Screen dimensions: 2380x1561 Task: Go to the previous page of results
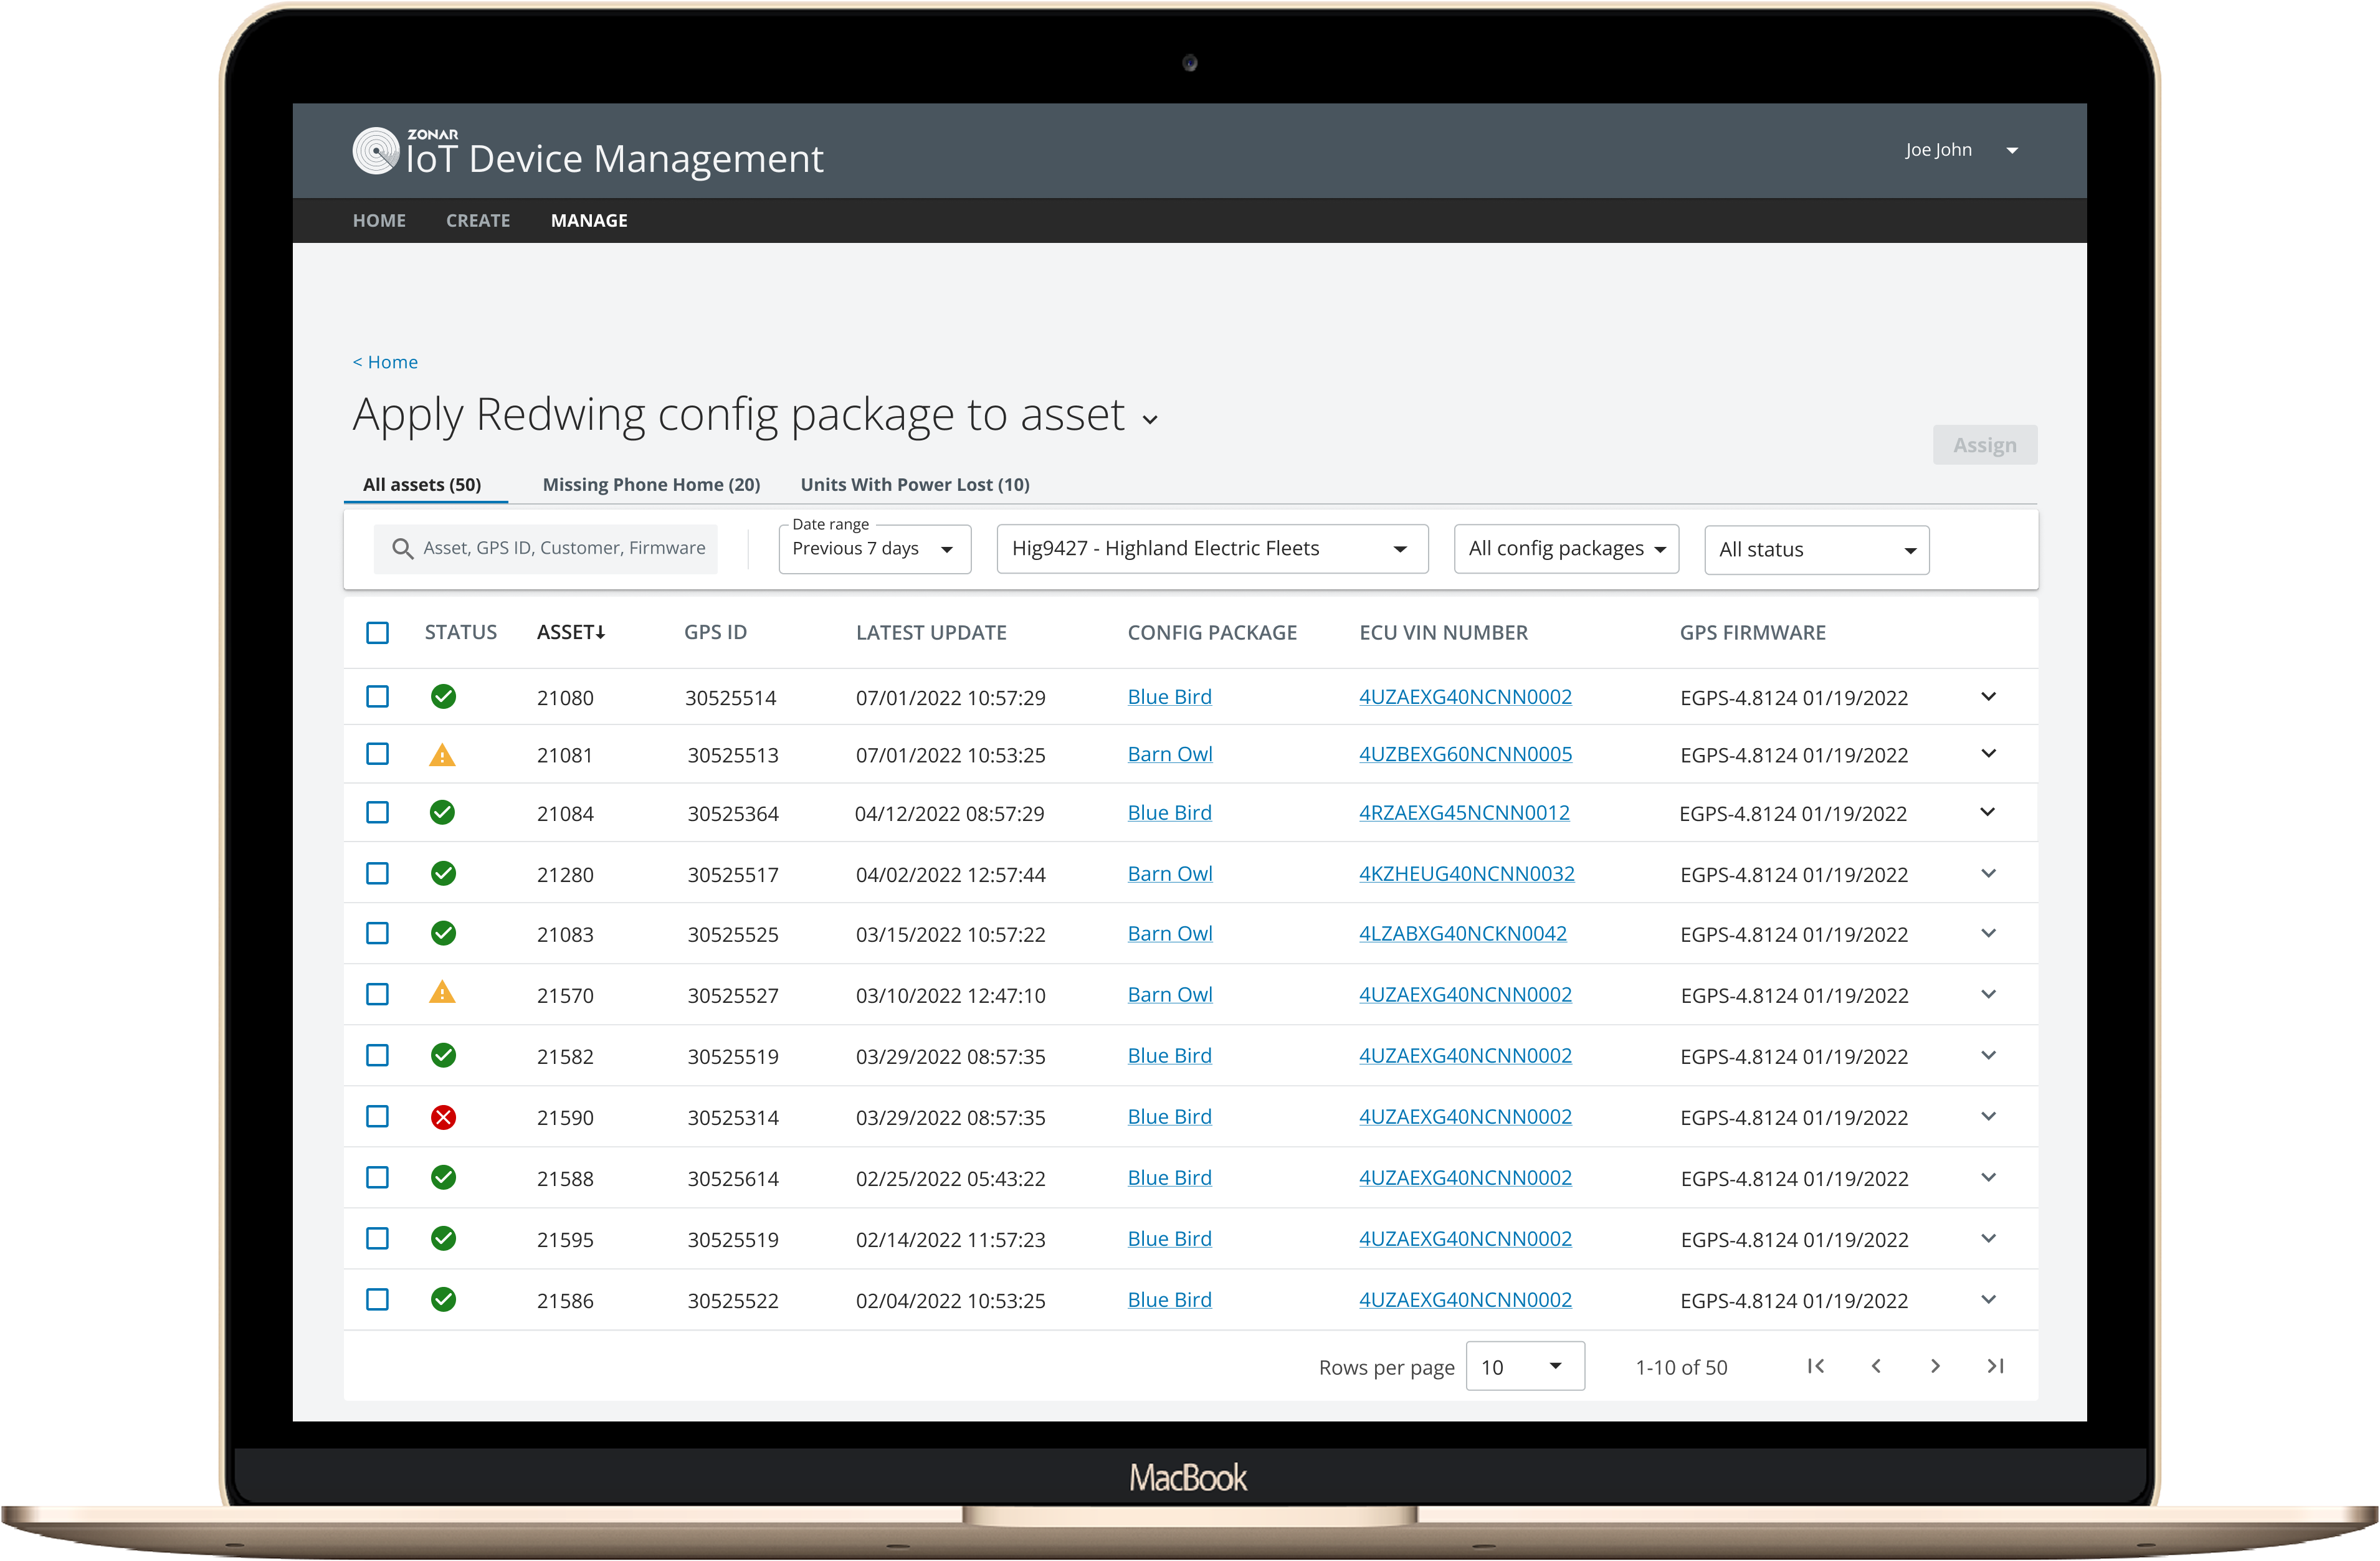[x=1876, y=1367]
